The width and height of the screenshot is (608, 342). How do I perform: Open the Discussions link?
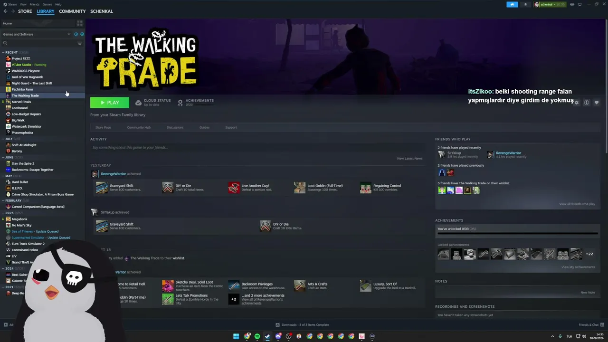pyautogui.click(x=175, y=127)
